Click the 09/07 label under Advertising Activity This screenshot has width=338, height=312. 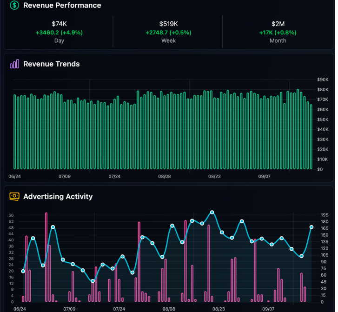pos(268,309)
